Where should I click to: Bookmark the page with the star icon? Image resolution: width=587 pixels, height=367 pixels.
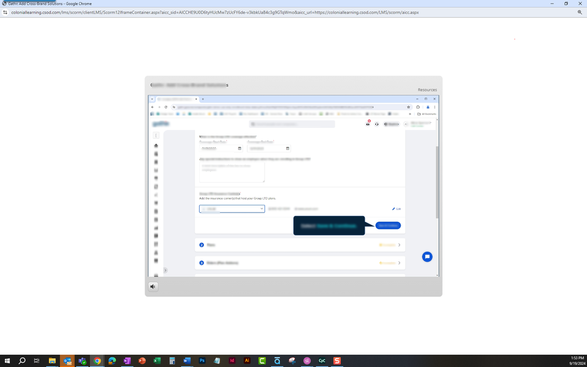(408, 107)
